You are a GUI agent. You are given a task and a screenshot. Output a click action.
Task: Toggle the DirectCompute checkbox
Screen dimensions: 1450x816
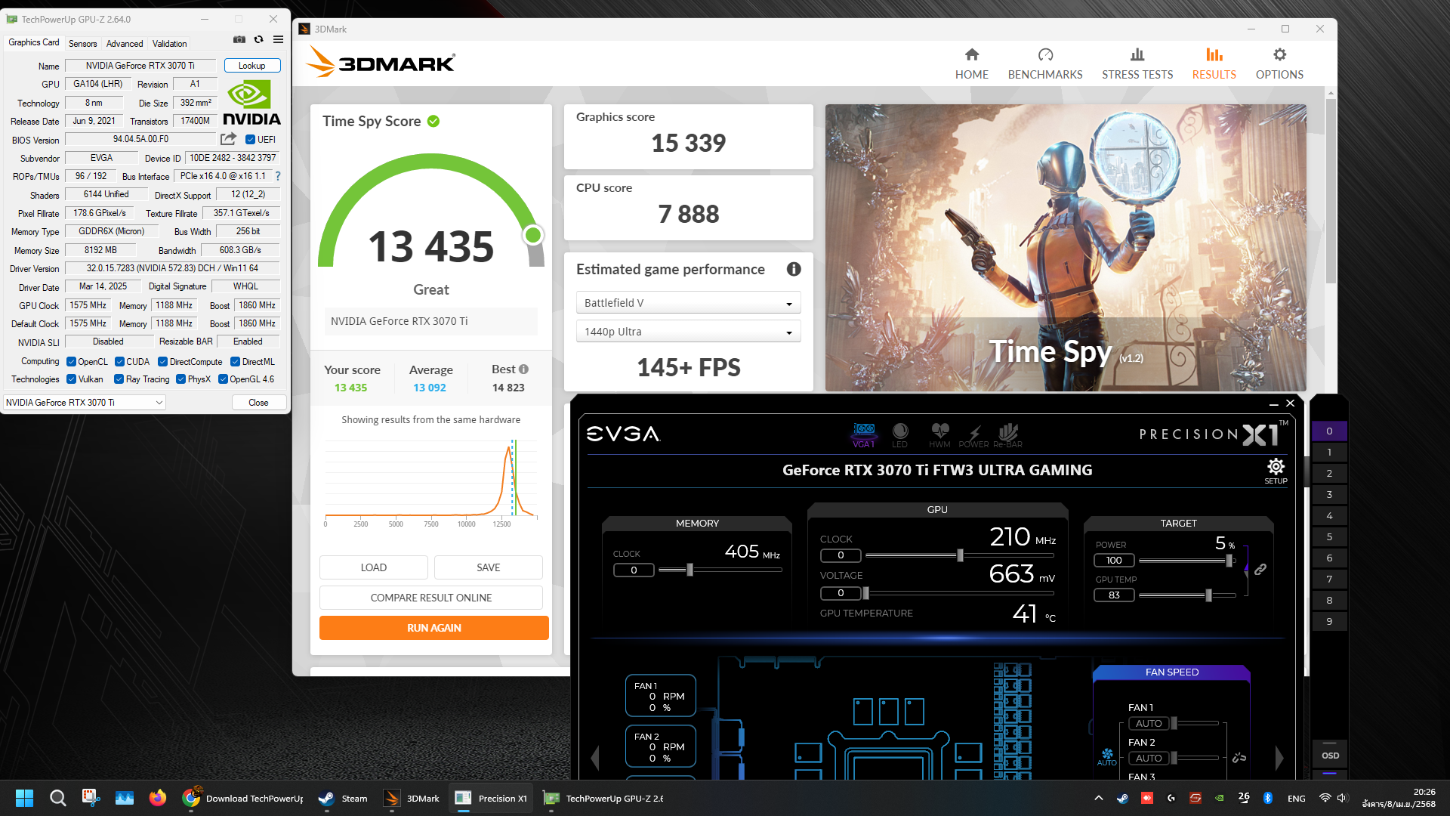pyautogui.click(x=162, y=362)
